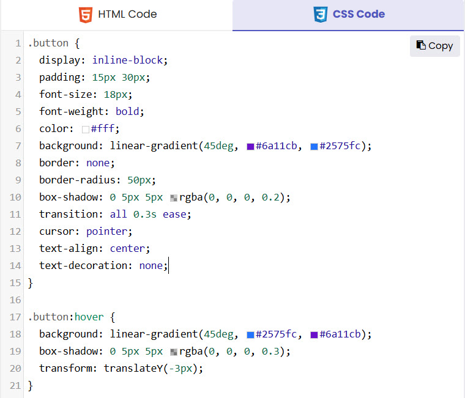Click the 0.3s transition duration
The width and height of the screenshot is (465, 398).
[145, 214]
